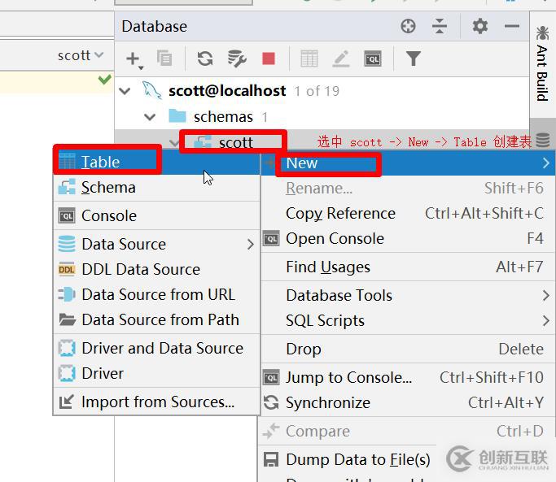
Task: Hide the Database panel with the minus icon
Action: pos(512,26)
